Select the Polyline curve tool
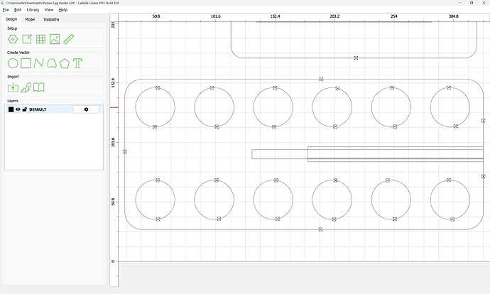This screenshot has width=490, height=294. (39, 64)
